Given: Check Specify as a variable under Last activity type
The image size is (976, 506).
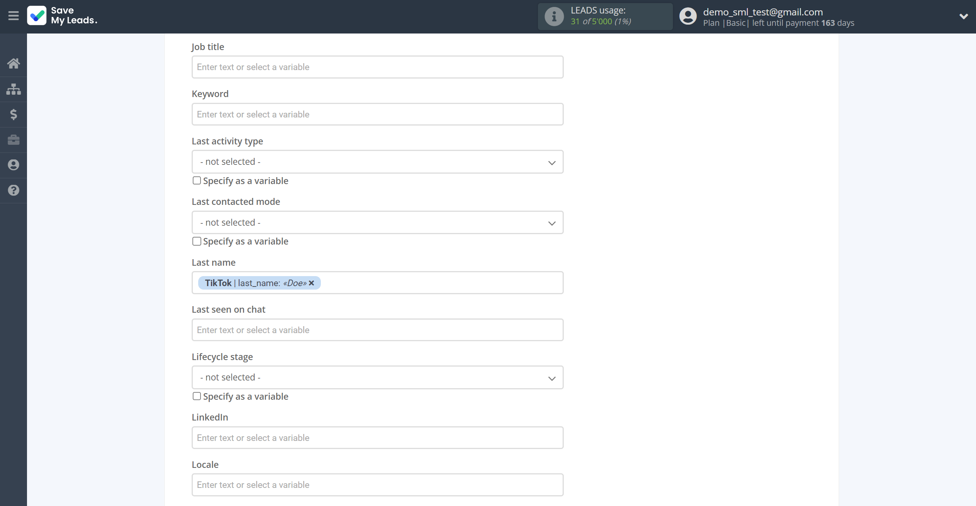Looking at the screenshot, I should 197,181.
